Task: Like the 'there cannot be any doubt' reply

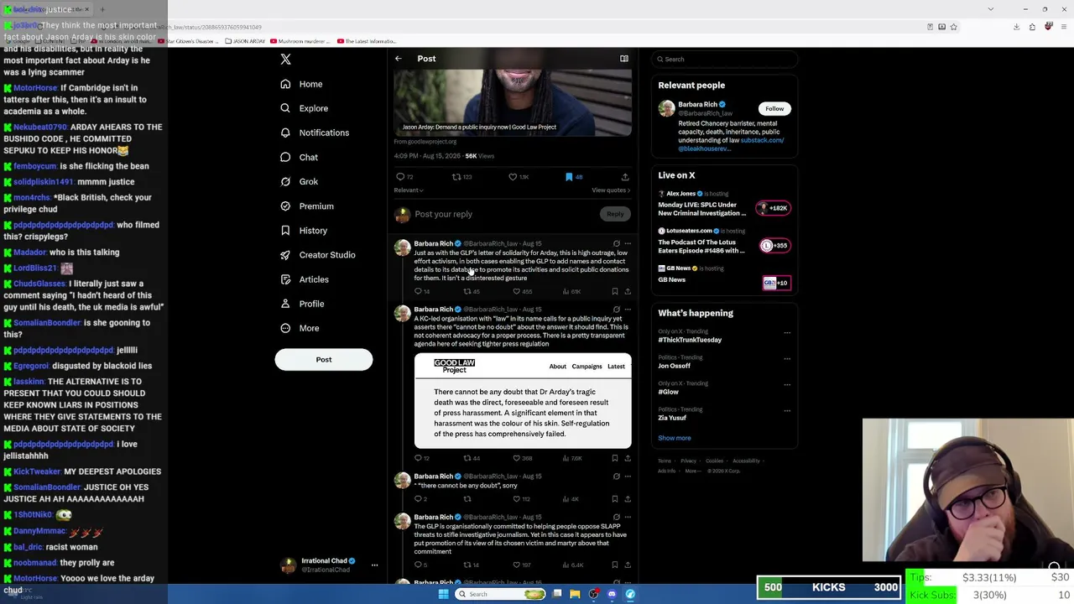Action: click(x=517, y=499)
